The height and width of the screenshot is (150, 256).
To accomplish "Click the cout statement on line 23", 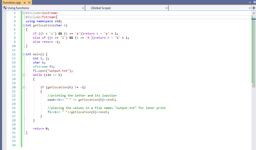I will [82, 100].
